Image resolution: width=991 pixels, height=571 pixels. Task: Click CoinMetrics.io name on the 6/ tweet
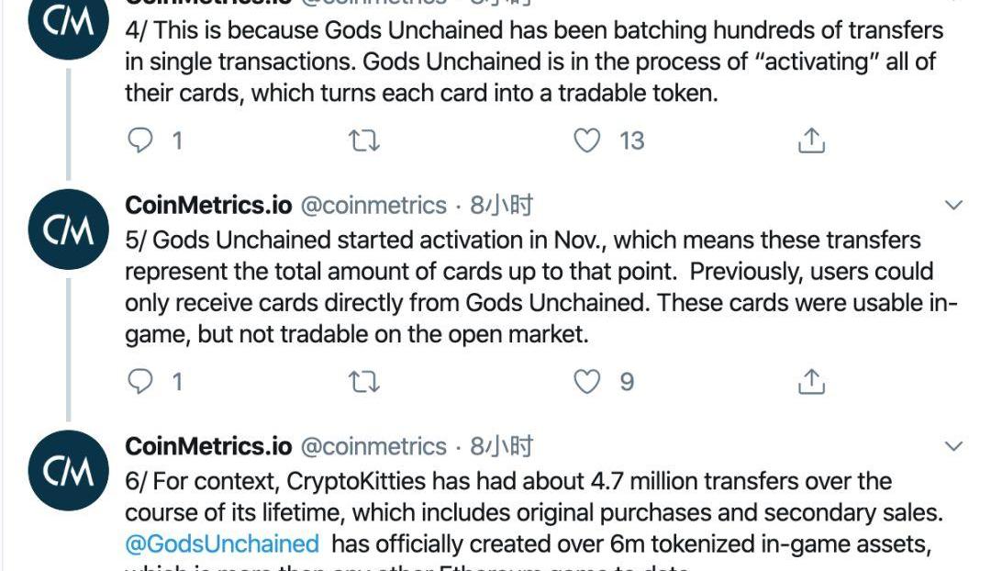coord(208,447)
